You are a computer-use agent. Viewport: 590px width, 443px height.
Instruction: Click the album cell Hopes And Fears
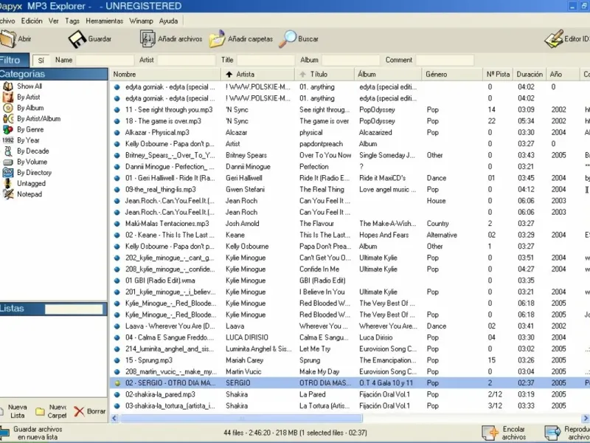point(383,235)
